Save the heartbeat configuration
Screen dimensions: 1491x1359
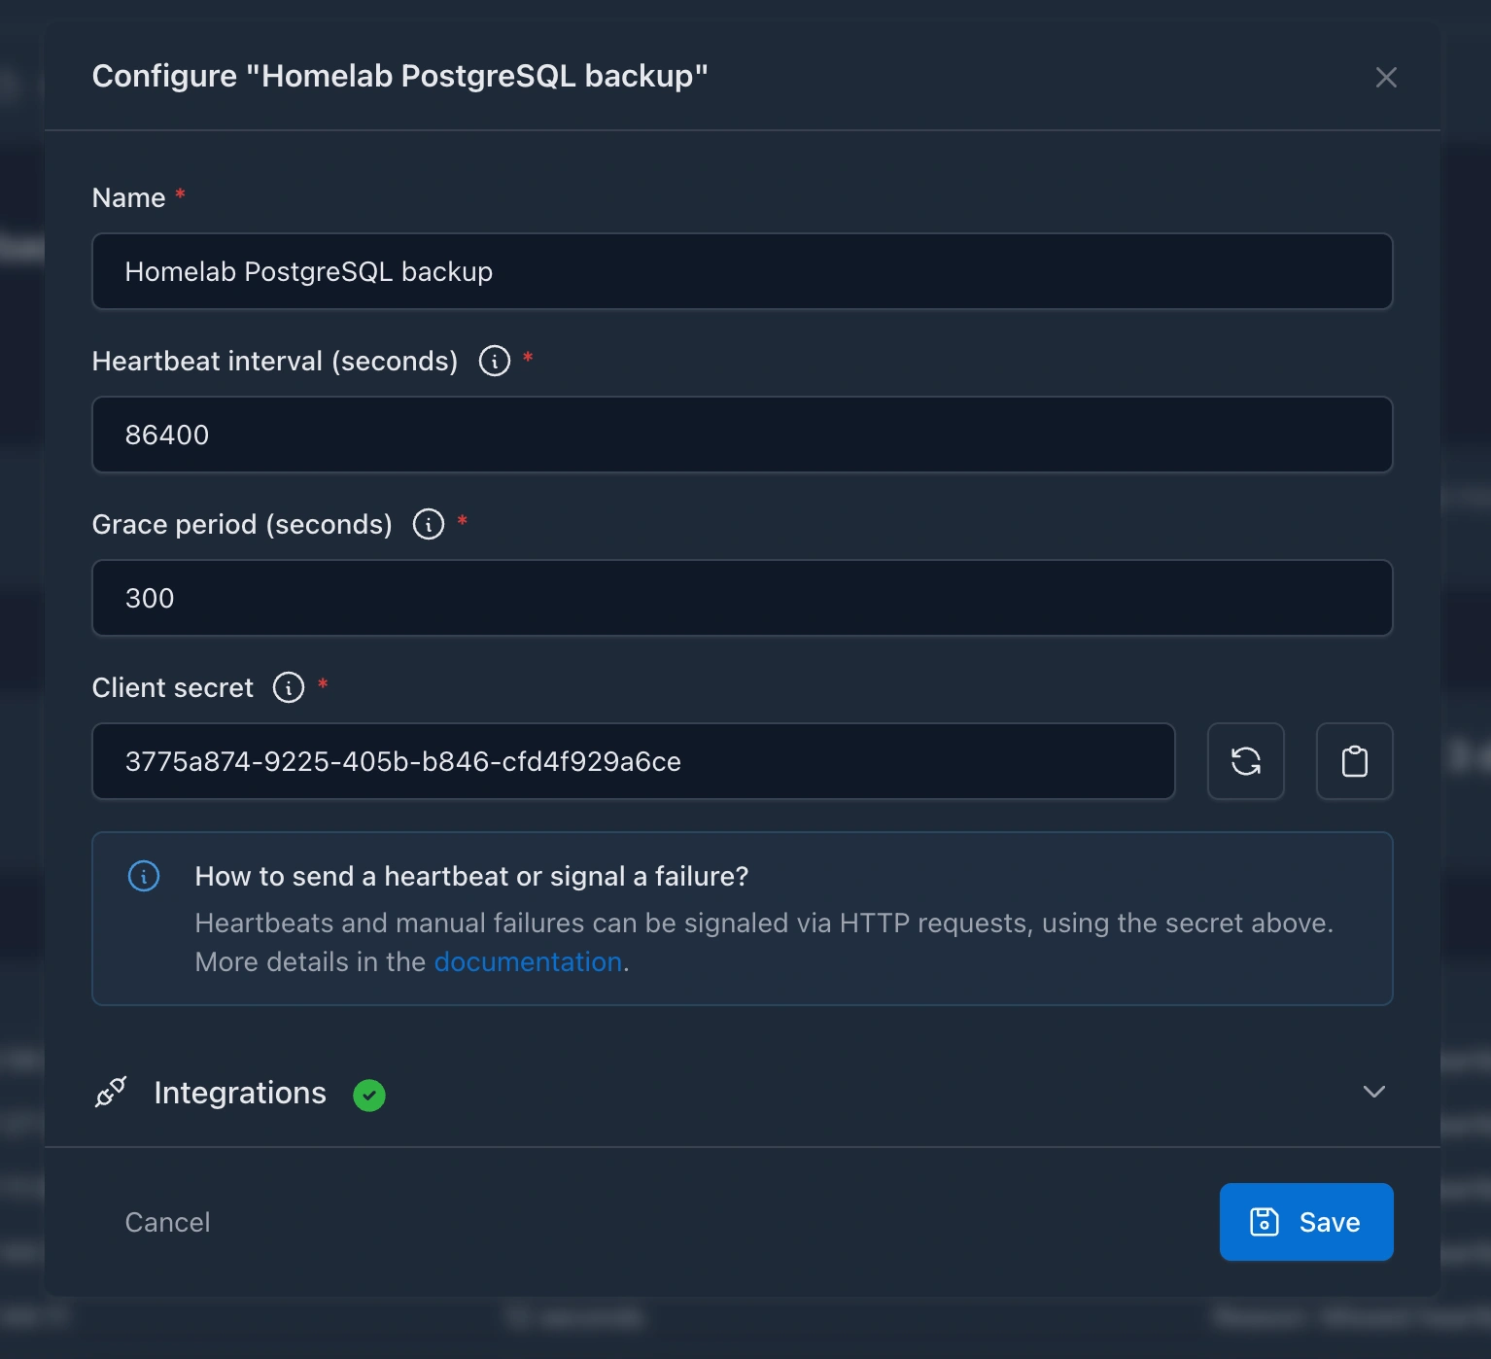click(1305, 1222)
